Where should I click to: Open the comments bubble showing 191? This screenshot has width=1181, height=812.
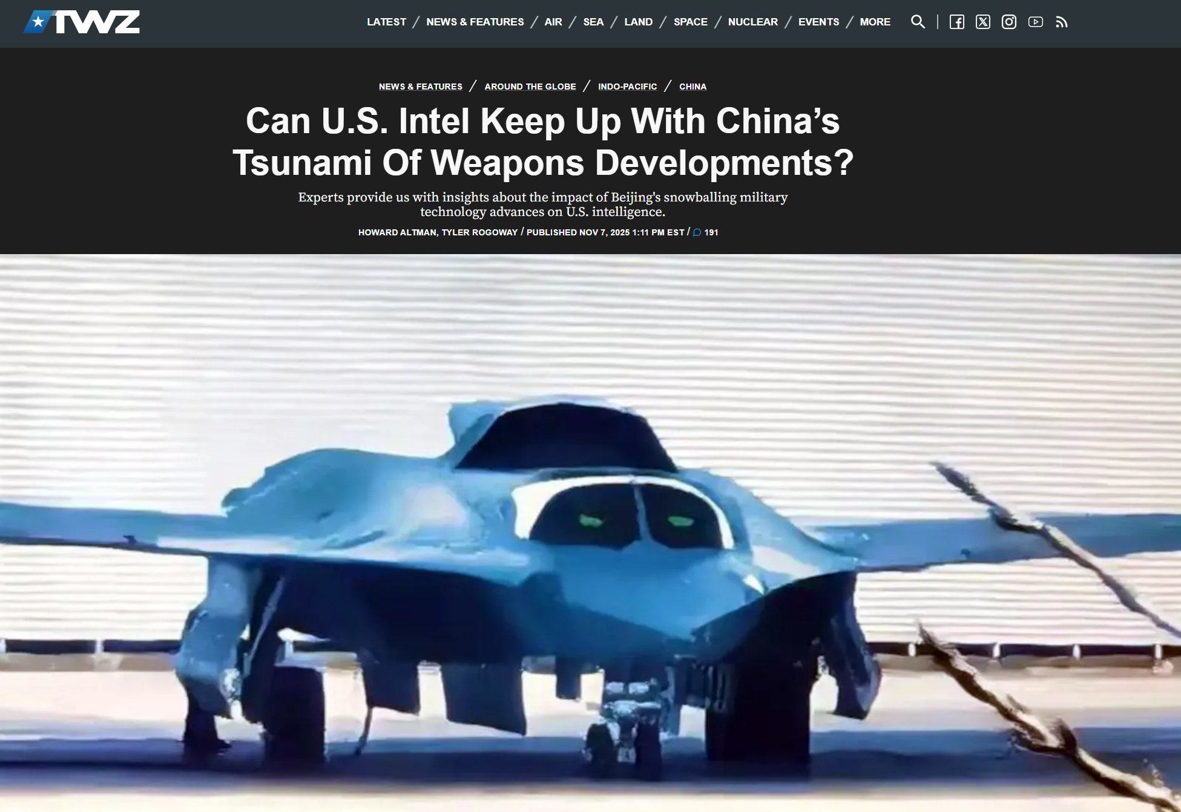(x=705, y=232)
